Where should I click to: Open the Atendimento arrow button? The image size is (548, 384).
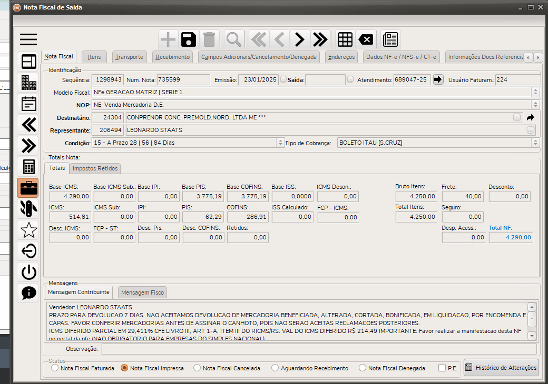(x=437, y=79)
